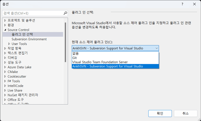Image resolution: width=201 pixels, height=121 pixels.
Task: Open the help question mark button
Action: click(182, 4)
